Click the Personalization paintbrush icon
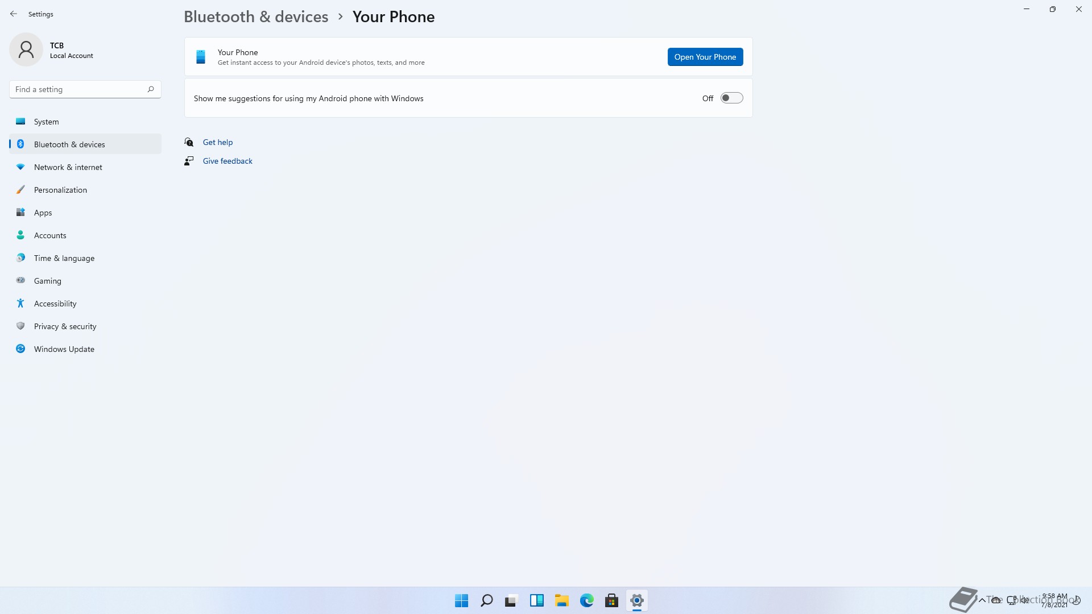Viewport: 1092px width, 614px height. (x=20, y=189)
